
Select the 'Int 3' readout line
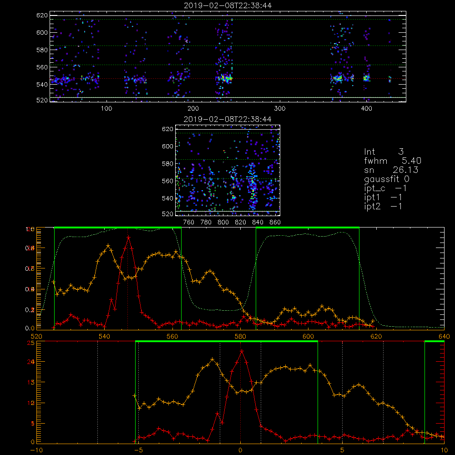point(384,152)
